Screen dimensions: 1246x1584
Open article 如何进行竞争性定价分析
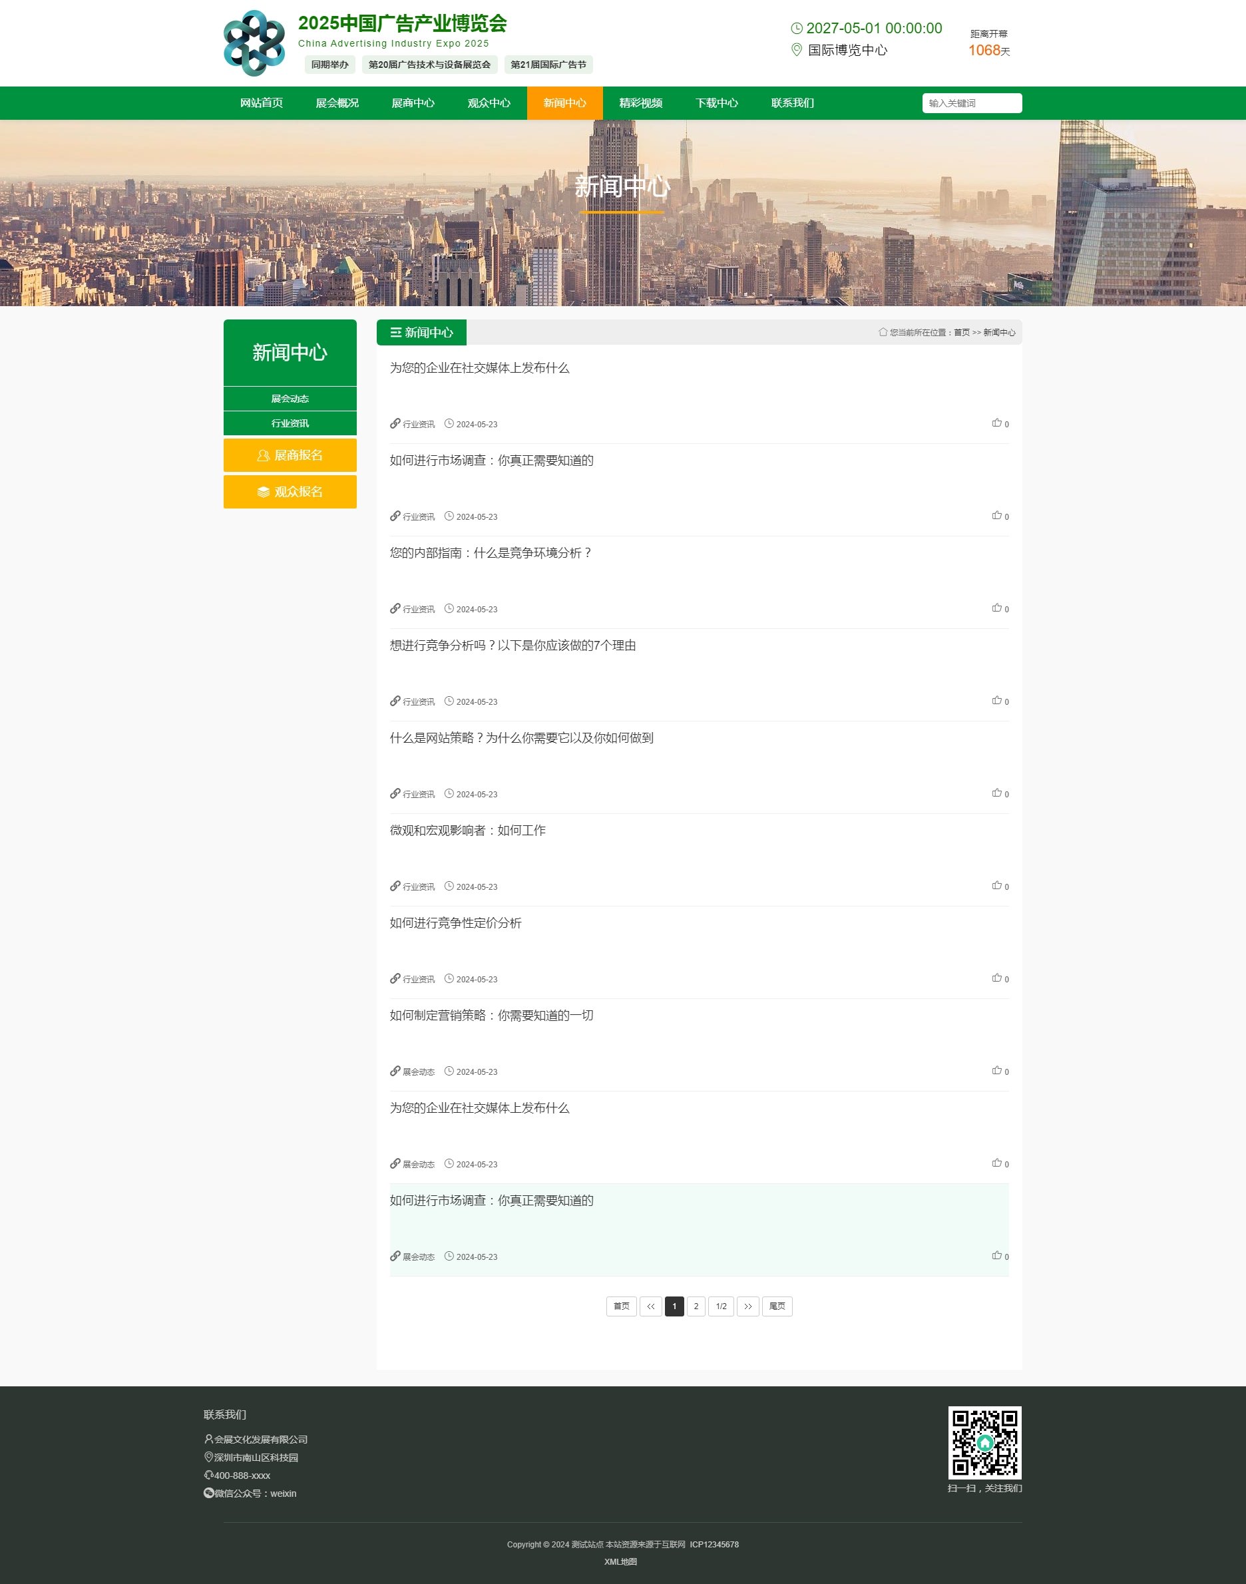(x=455, y=922)
